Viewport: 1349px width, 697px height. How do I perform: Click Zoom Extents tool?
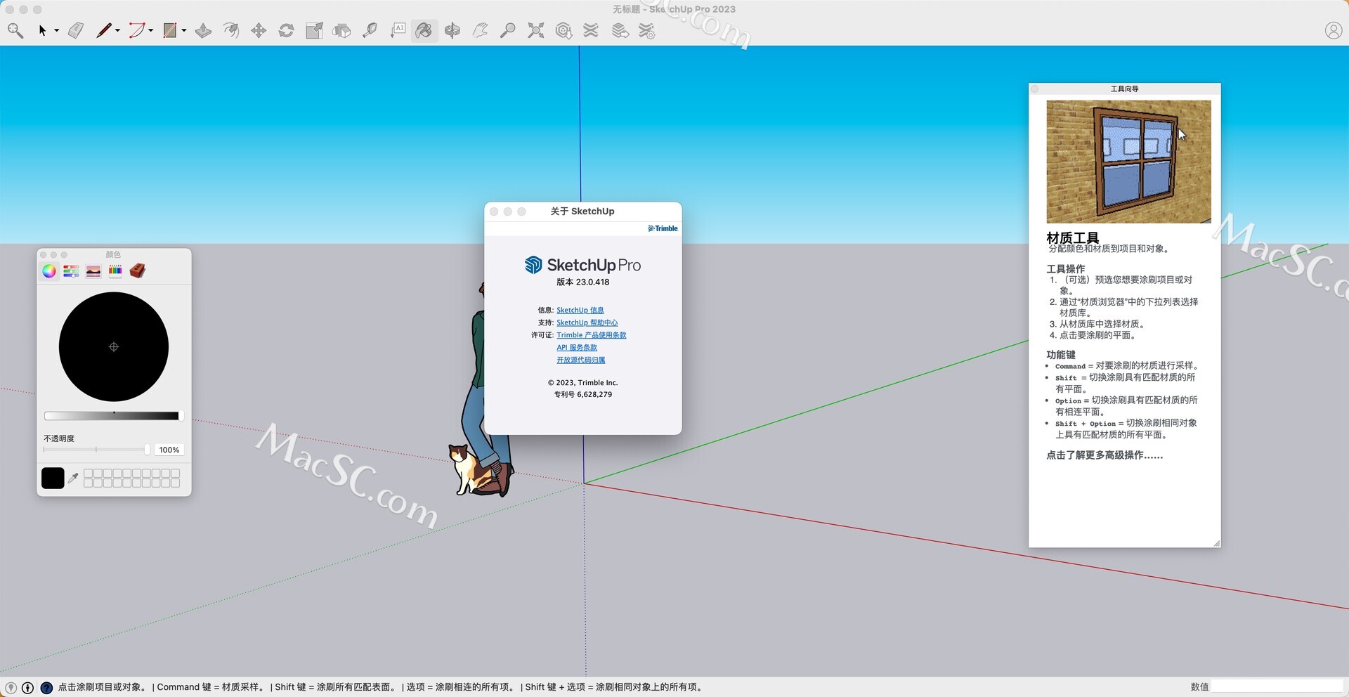(x=536, y=30)
